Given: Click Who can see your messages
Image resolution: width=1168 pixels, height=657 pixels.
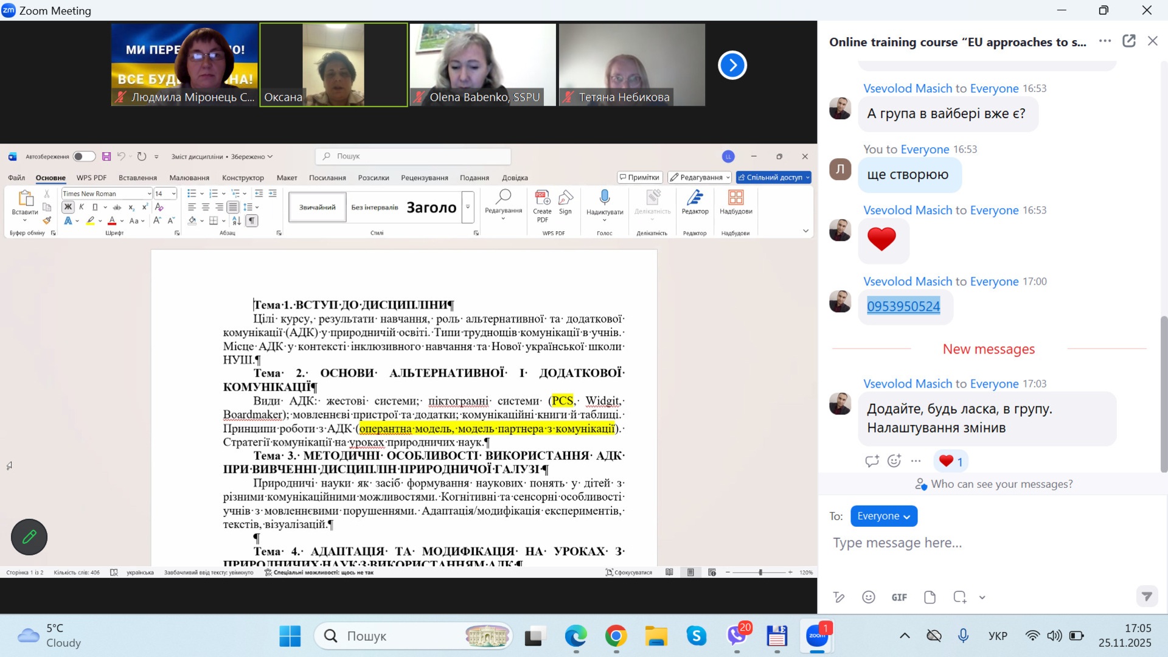Looking at the screenshot, I should point(994,484).
